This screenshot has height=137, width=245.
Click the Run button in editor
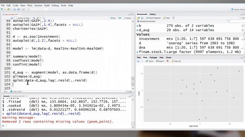pyautogui.click(x=113, y=18)
